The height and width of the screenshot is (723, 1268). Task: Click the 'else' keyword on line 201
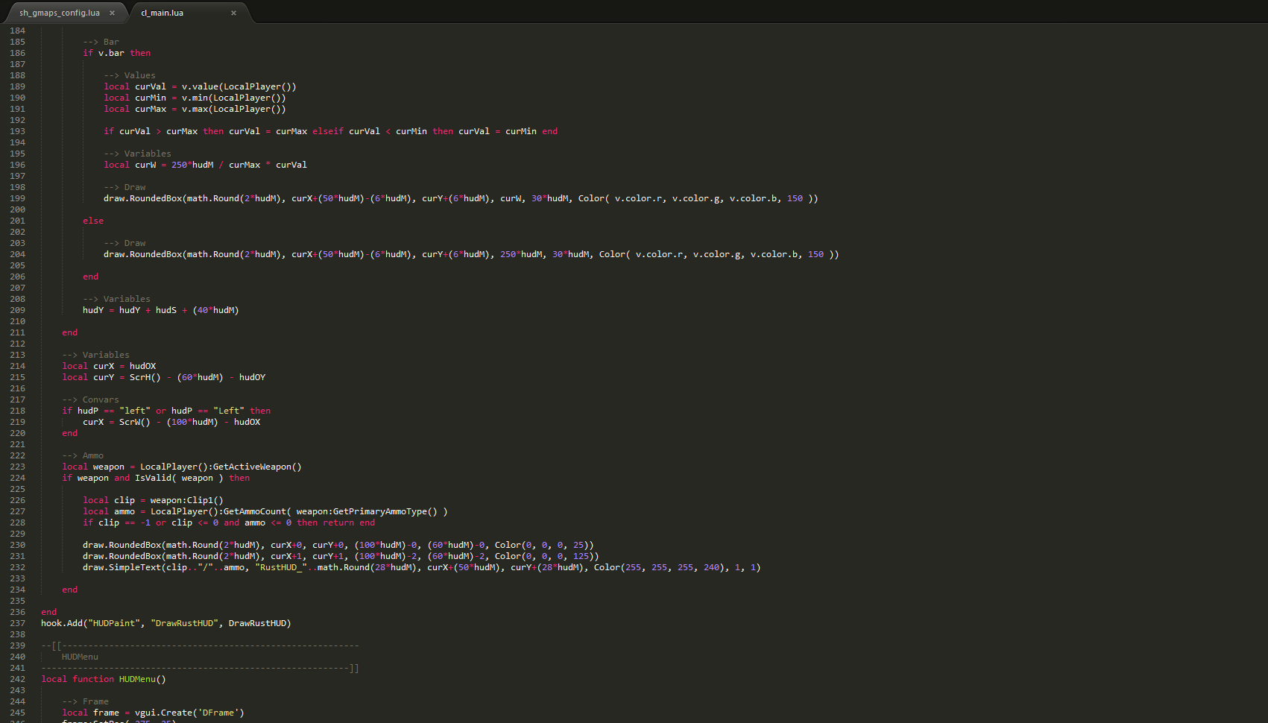click(93, 221)
